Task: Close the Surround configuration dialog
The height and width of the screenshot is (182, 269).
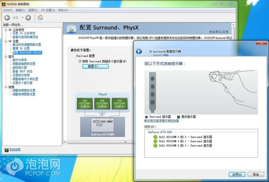Action: pos(262,43)
